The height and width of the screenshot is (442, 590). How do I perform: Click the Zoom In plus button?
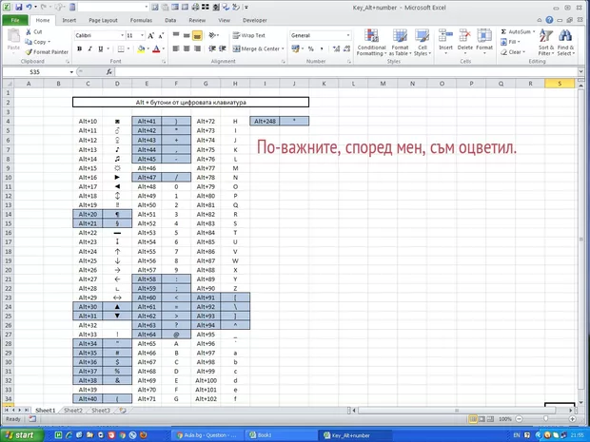pos(572,418)
